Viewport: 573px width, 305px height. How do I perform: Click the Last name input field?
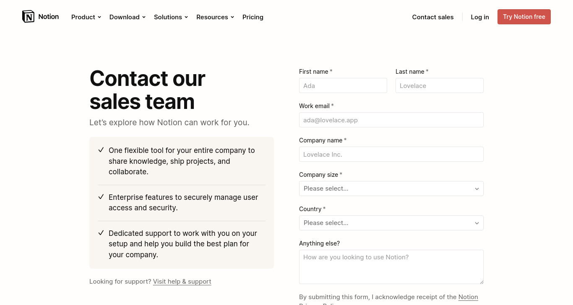coord(440,85)
